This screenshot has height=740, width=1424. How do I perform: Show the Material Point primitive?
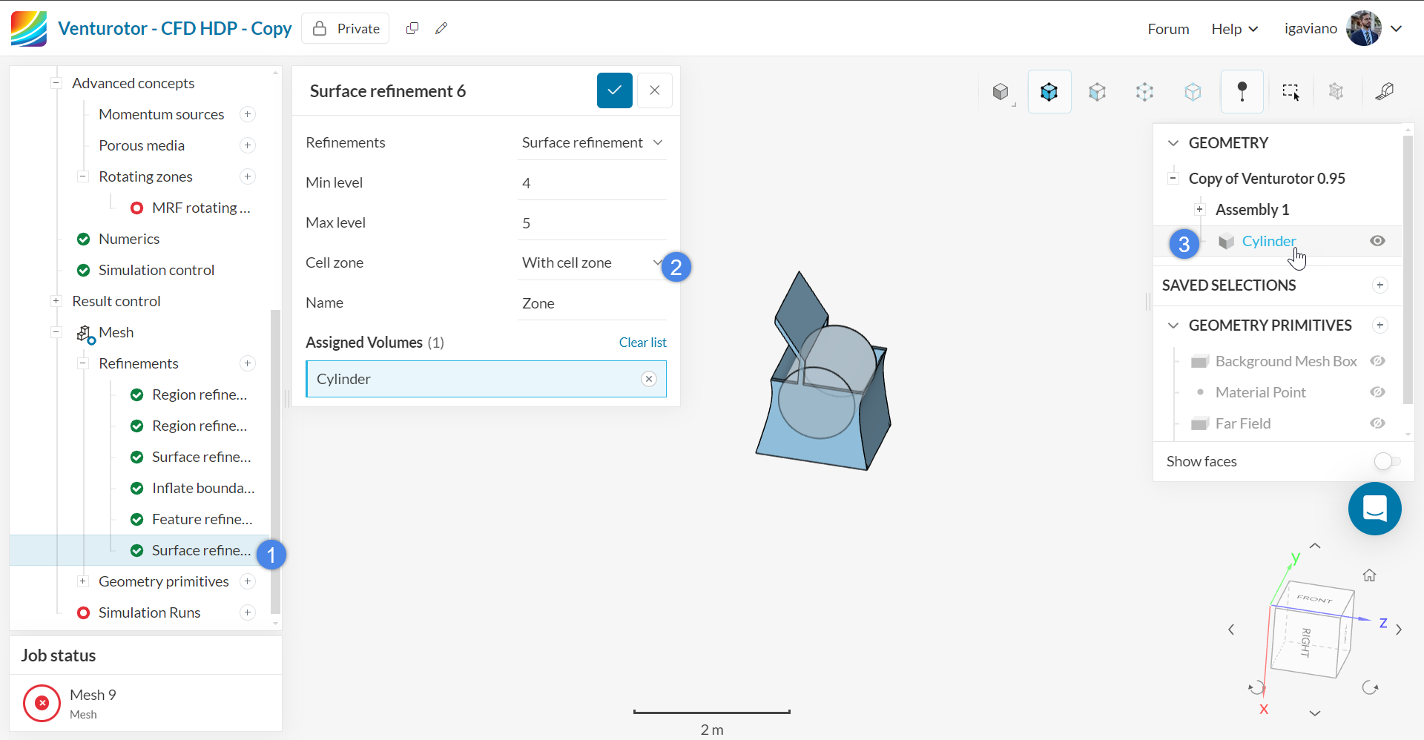click(1377, 392)
